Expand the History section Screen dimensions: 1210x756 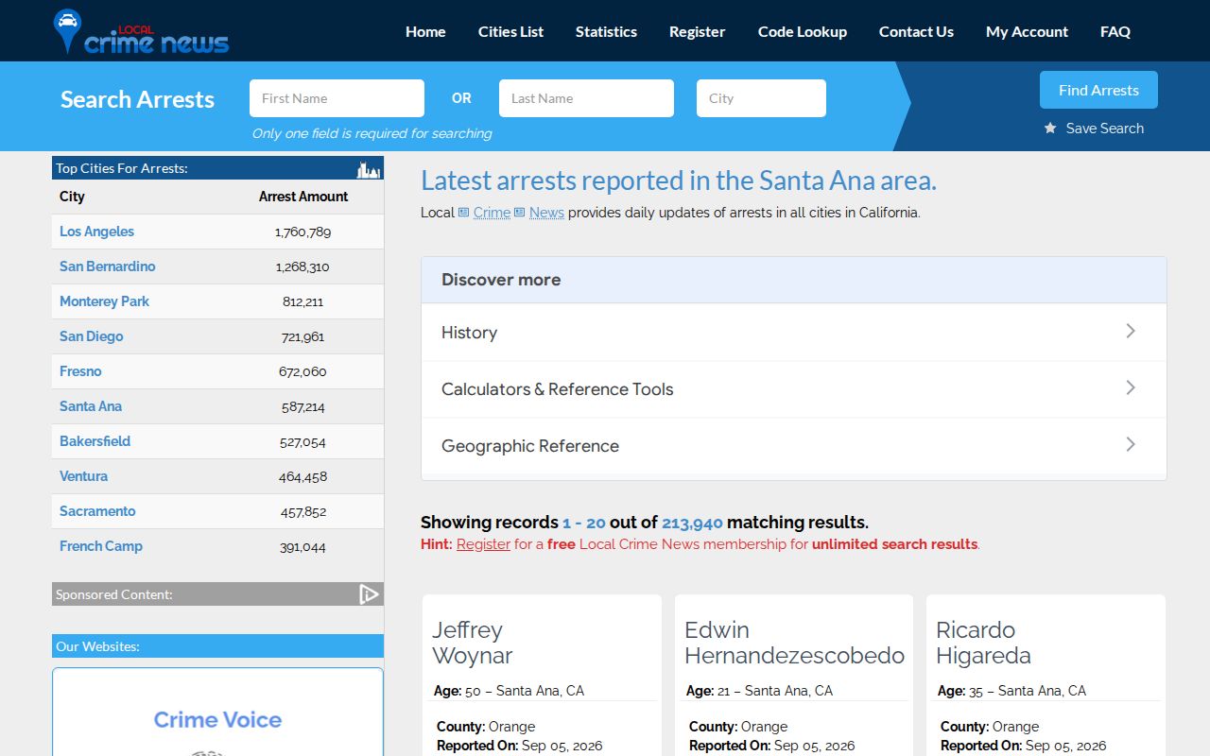coord(794,332)
